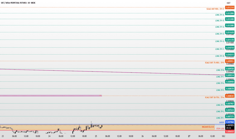Open the USDT currency dropdown

pyautogui.click(x=230, y=3)
